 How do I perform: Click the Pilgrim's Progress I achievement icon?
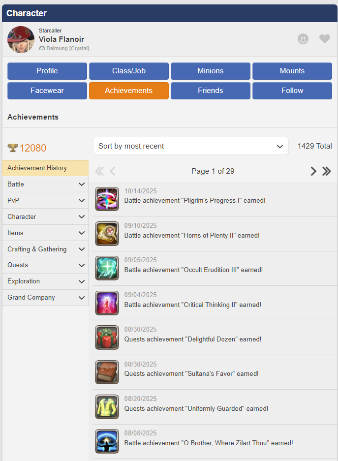point(107,199)
